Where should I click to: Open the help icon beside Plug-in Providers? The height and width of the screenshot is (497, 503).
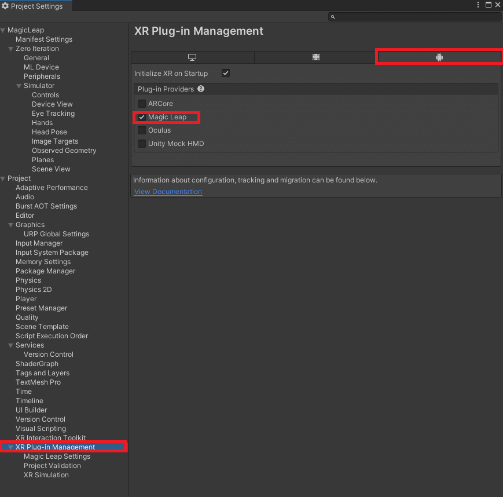(201, 89)
